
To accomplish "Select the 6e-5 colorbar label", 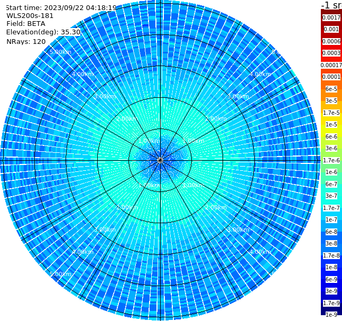I will pos(331,89).
